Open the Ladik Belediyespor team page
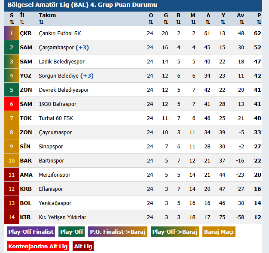This screenshot has width=269, height=253. pyautogui.click(x=61, y=62)
